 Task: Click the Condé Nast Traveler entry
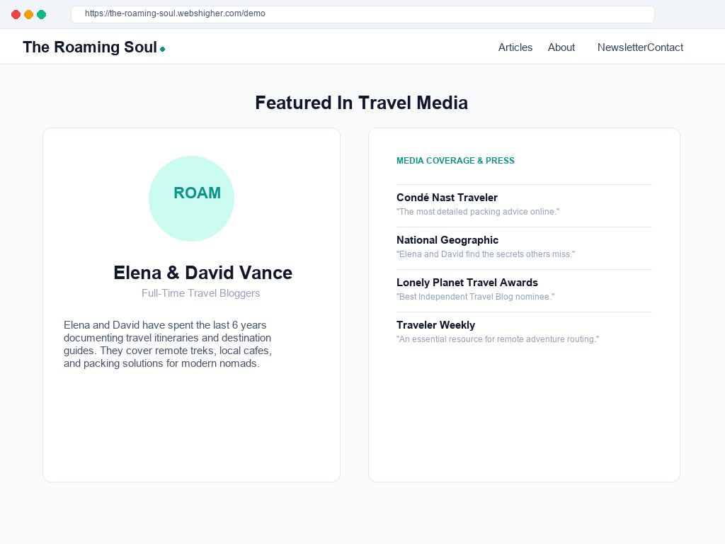pos(525,206)
